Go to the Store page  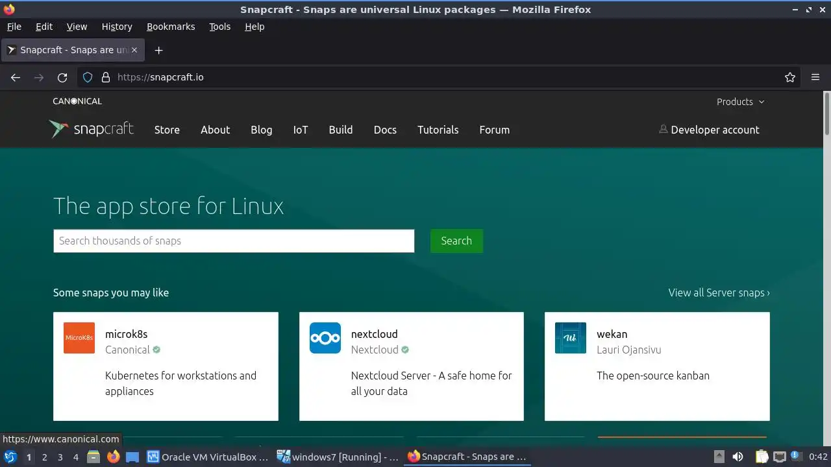[x=167, y=130]
